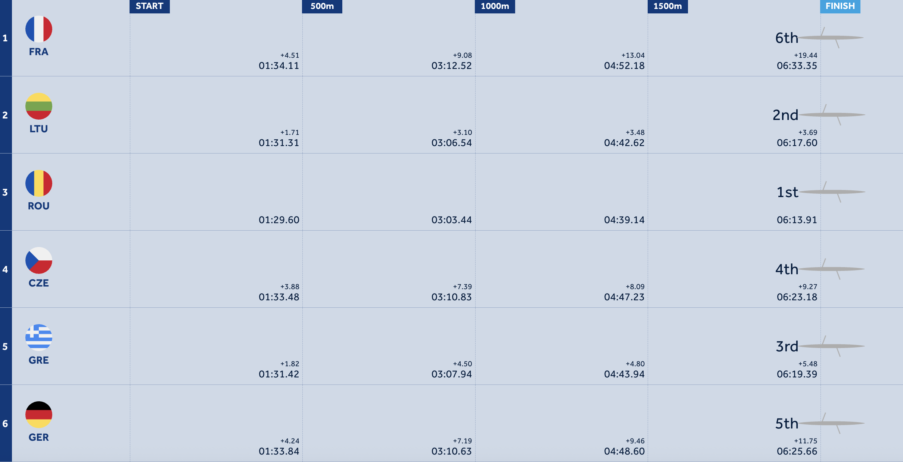This screenshot has height=462, width=903.
Task: Click the 500m marker label
Action: point(322,6)
